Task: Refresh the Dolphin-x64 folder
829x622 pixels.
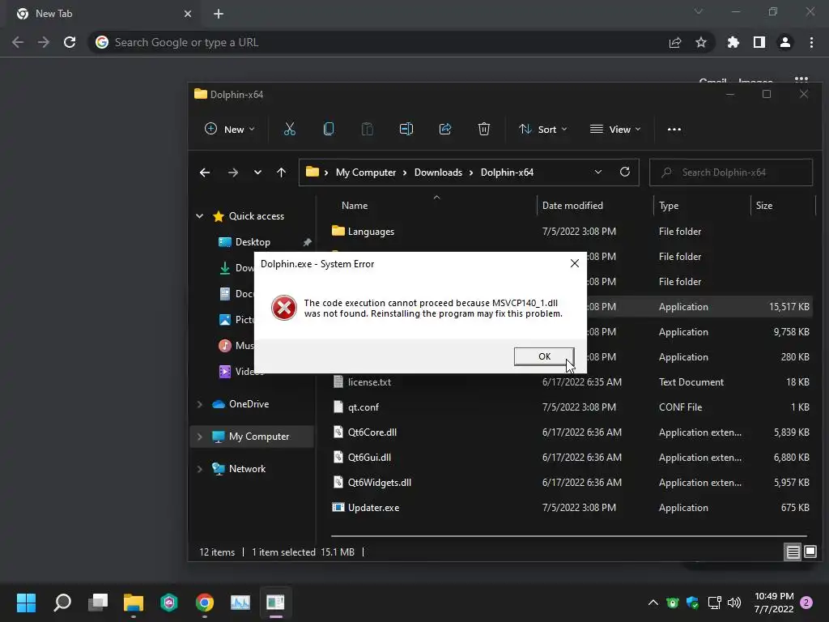Action: tap(625, 173)
